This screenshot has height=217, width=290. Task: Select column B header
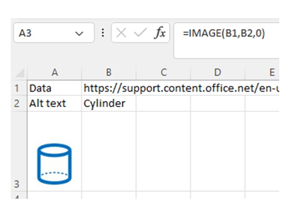point(108,72)
